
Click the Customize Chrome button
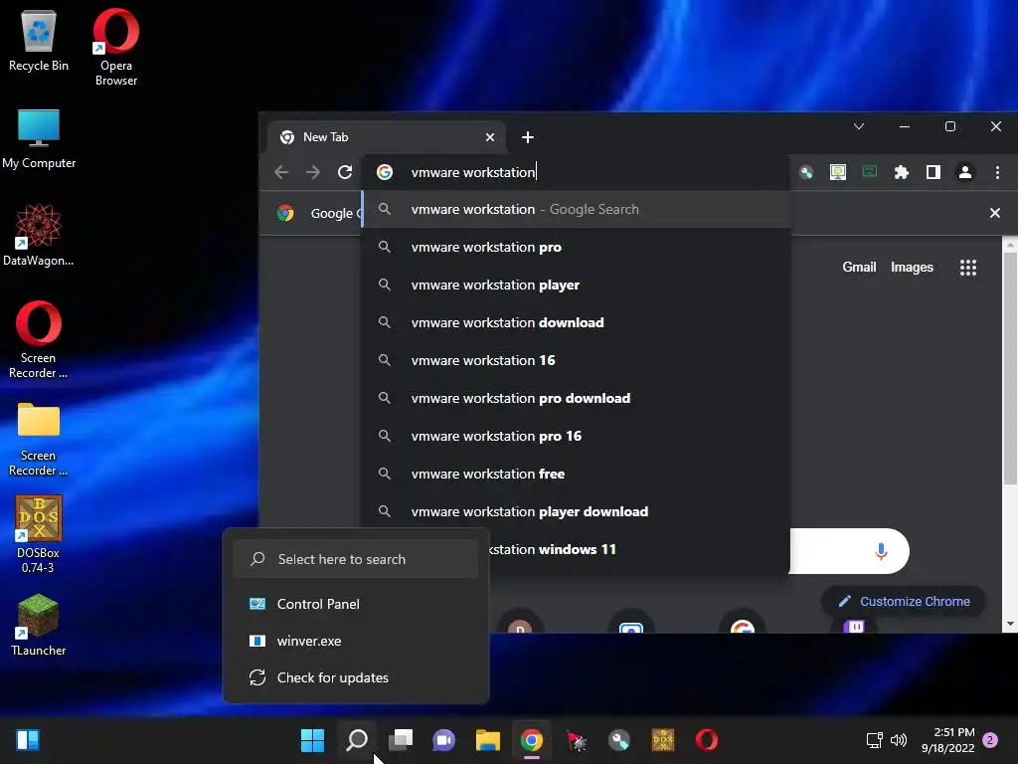(904, 602)
